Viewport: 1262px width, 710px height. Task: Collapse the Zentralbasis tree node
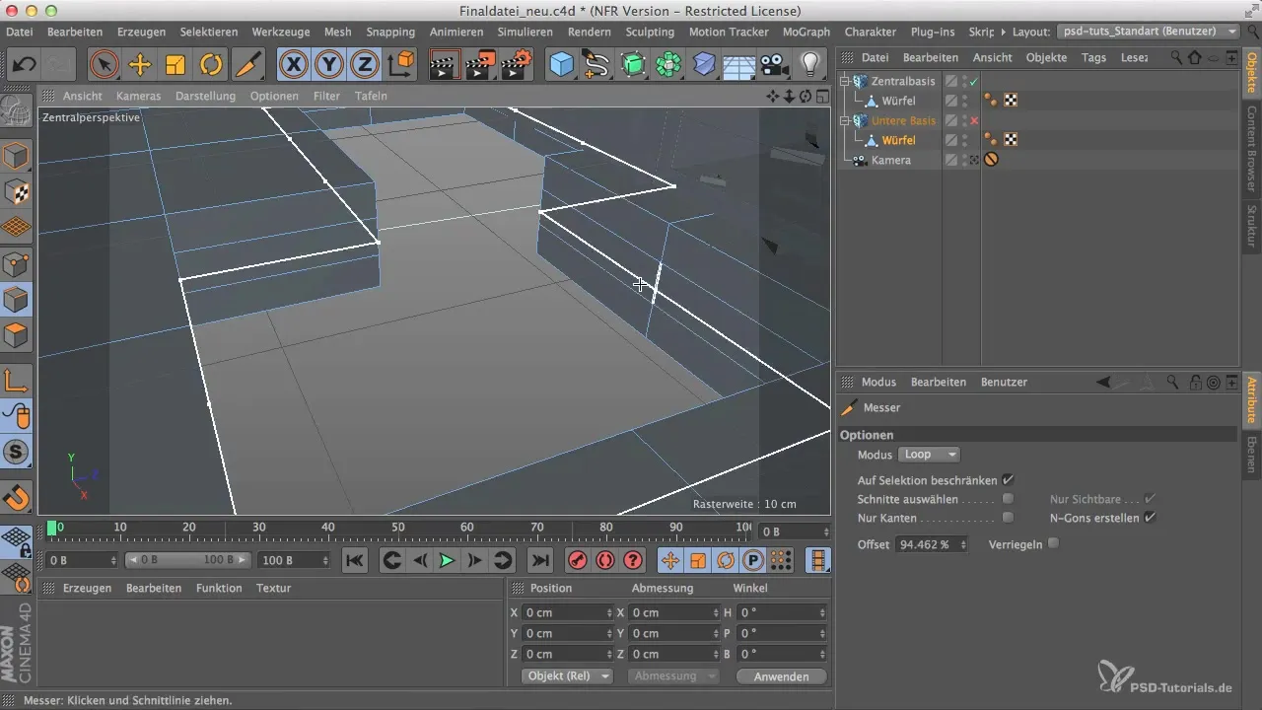844,81
